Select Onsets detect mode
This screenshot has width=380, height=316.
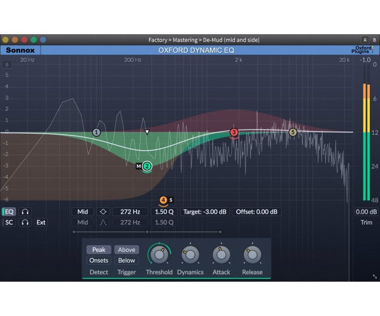click(x=99, y=260)
